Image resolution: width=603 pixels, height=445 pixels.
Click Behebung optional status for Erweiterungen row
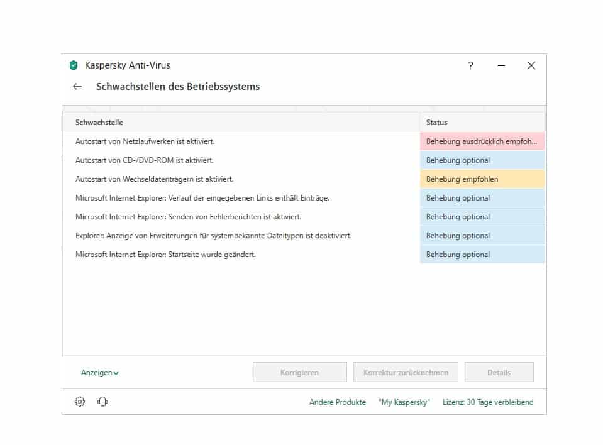(482, 236)
